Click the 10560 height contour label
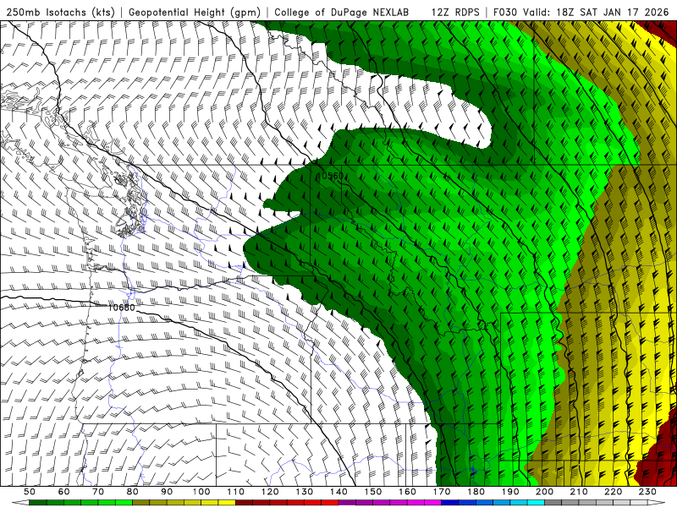 (x=330, y=176)
